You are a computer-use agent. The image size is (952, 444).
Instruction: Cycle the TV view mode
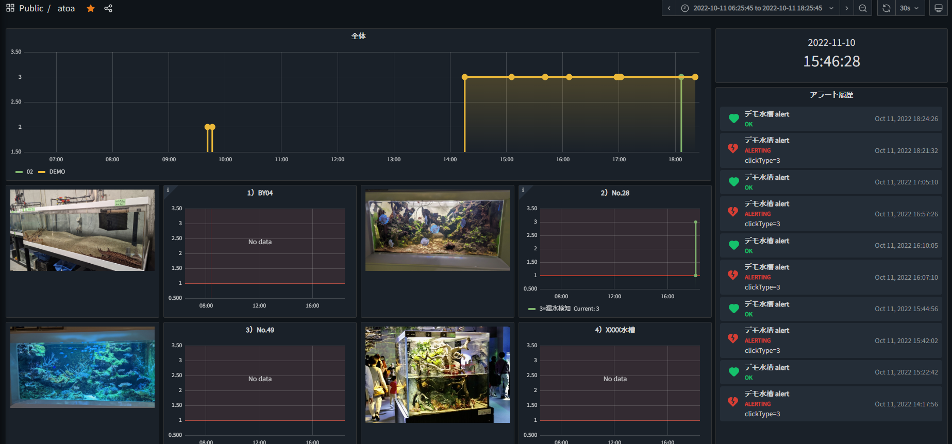click(x=939, y=8)
